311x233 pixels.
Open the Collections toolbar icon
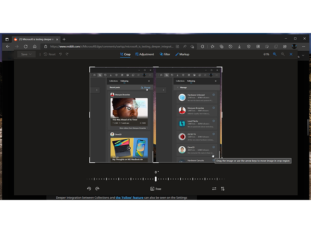point(221,47)
